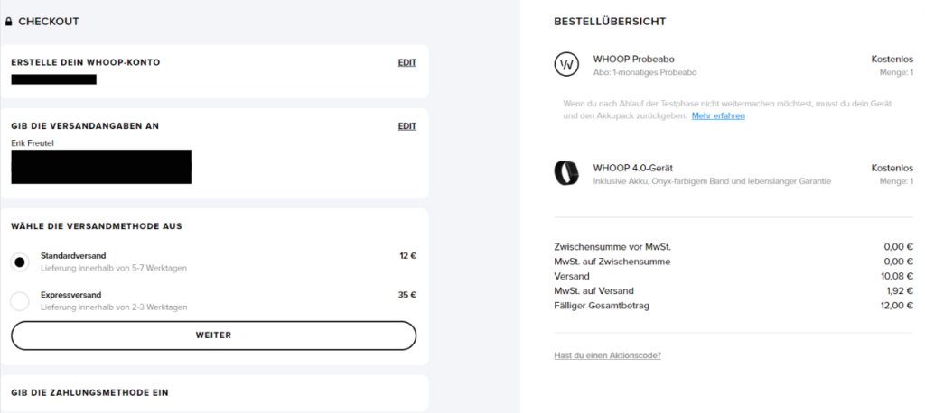The width and height of the screenshot is (925, 413).
Task: Click the WHOOP logo circle icon
Action: click(x=565, y=64)
